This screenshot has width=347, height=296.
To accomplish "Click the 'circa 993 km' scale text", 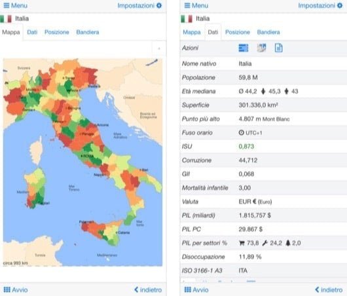I will click(x=15, y=263).
